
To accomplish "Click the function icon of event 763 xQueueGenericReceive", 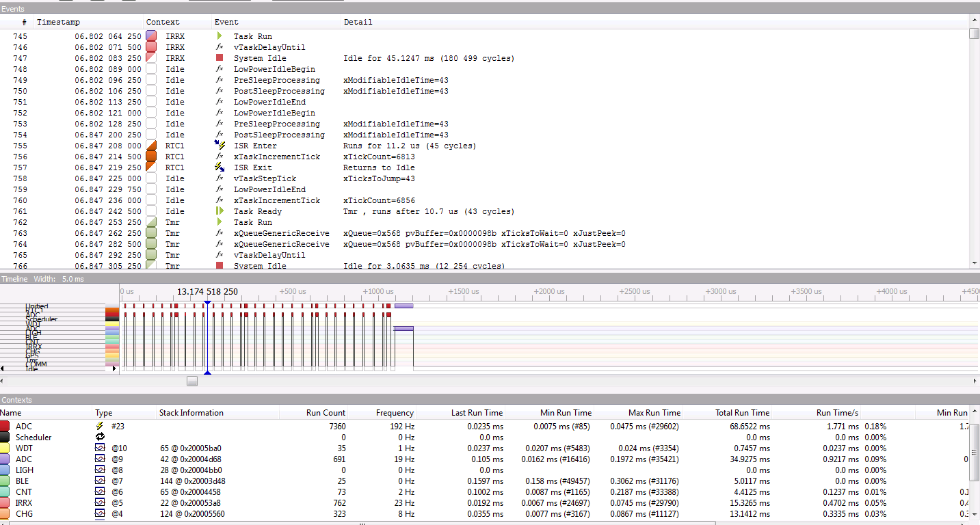I will (x=220, y=233).
